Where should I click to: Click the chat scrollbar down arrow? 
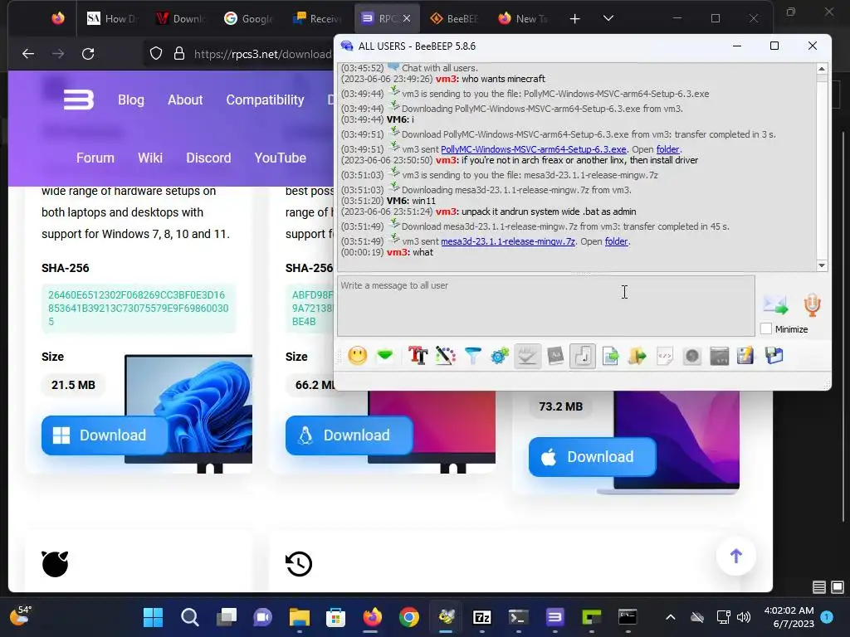(822, 265)
